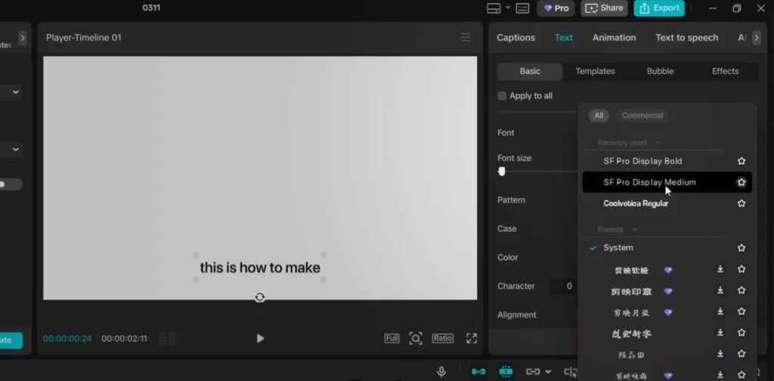Click the Share button
The height and width of the screenshot is (381, 774).
(604, 8)
